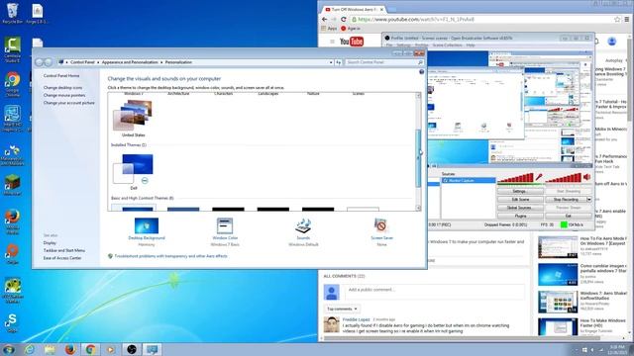Click the Plugins button in OBS

pyautogui.click(x=519, y=216)
